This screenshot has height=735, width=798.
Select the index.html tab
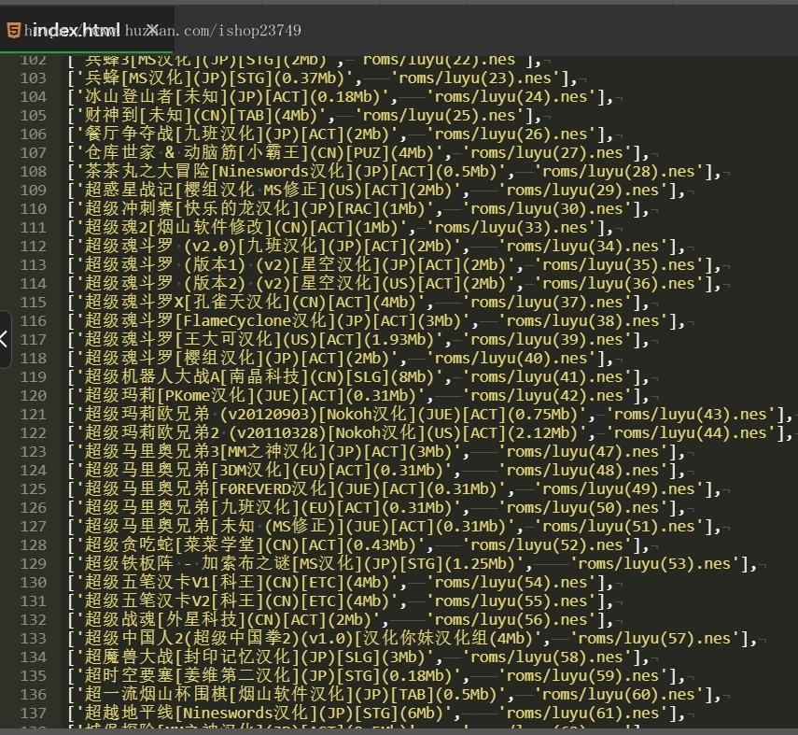point(87,30)
